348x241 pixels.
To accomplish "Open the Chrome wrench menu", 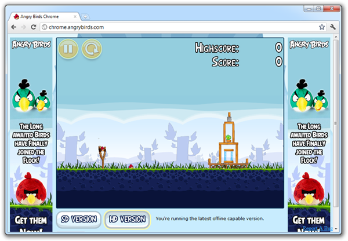I will tap(333, 27).
